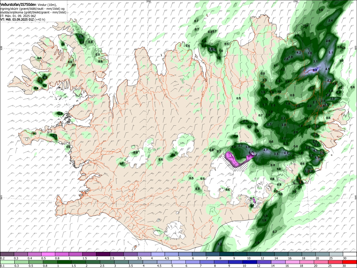Click the '15W' longitude label at top

click(x=295, y=1)
